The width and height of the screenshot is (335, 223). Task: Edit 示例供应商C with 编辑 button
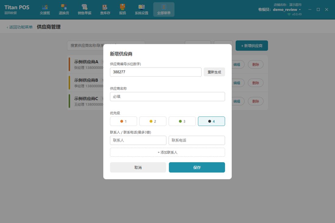tap(237, 101)
